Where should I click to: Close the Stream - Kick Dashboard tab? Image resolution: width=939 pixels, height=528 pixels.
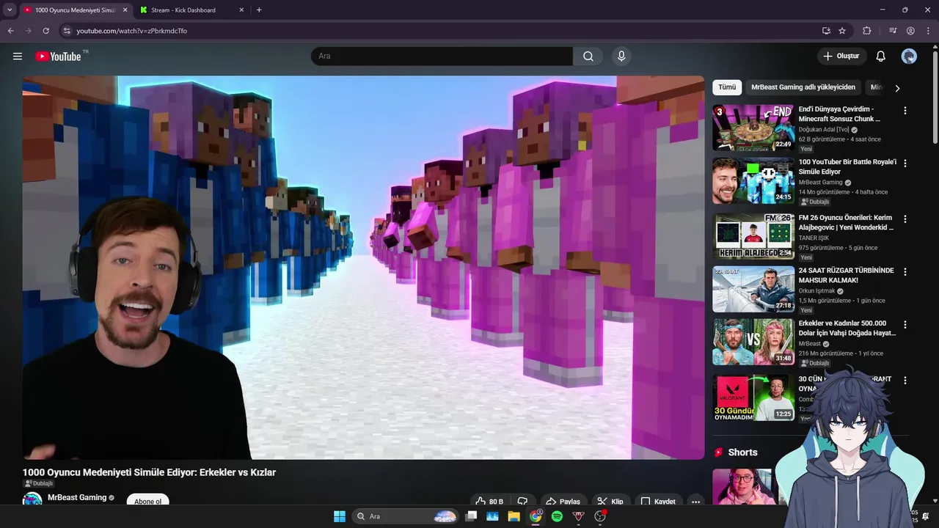[x=242, y=10]
